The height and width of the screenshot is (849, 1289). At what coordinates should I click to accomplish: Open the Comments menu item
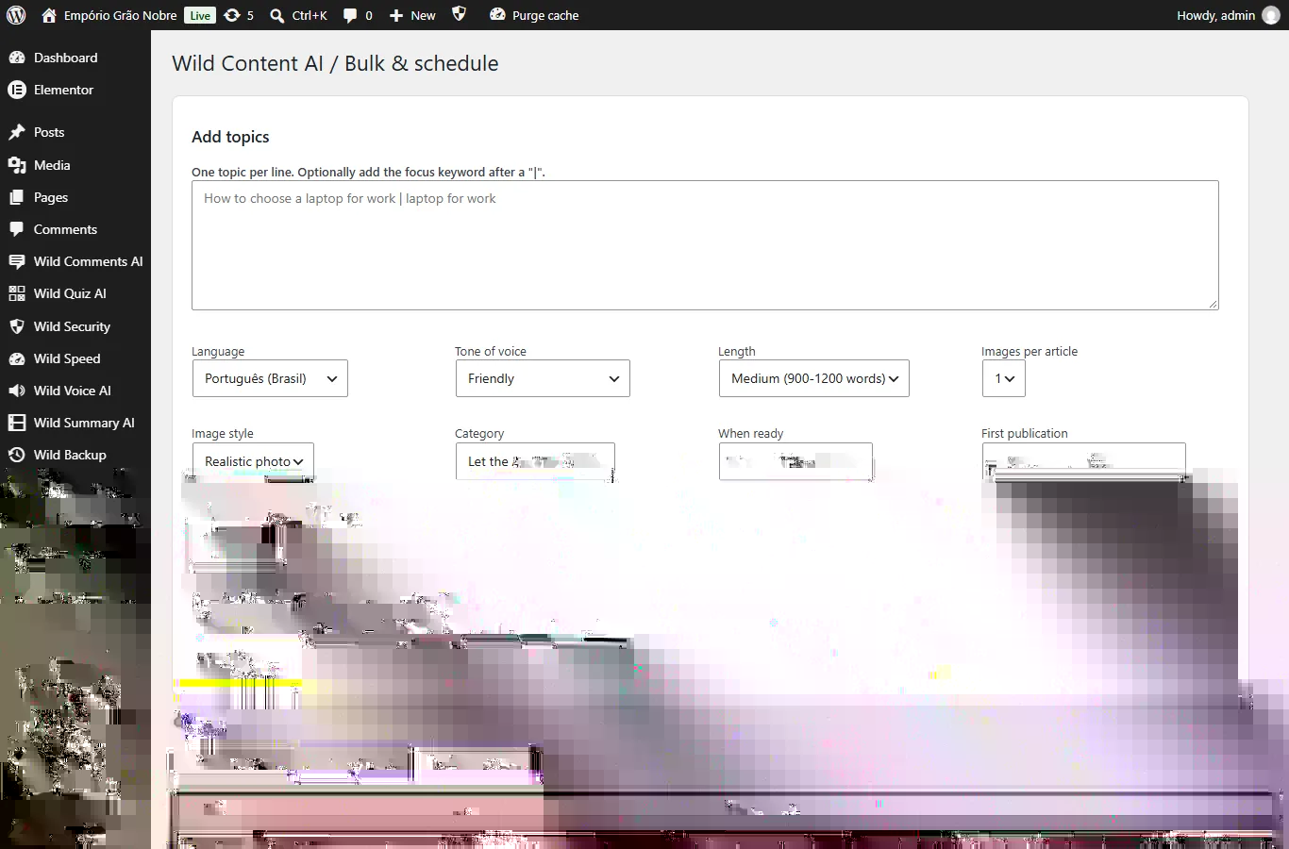pyautogui.click(x=75, y=229)
